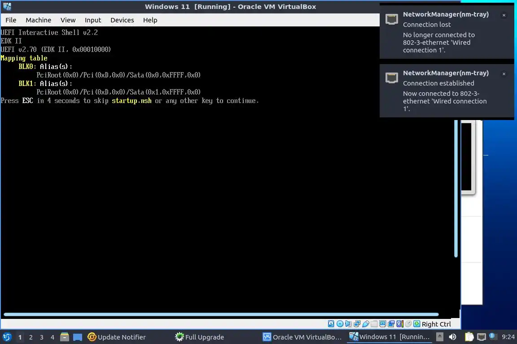The width and height of the screenshot is (517, 344).
Task: Click the horizontal scrollbar of VM window
Action: 221,314
